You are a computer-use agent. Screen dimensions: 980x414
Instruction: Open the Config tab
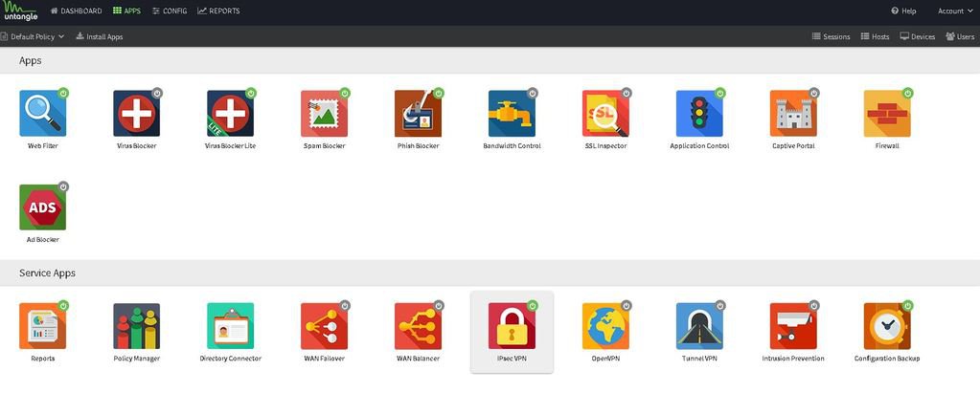(x=170, y=11)
